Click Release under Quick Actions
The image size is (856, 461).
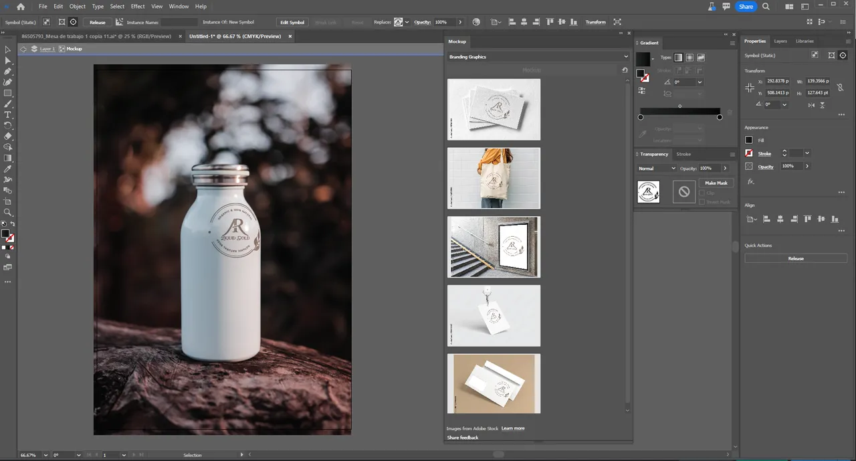click(796, 258)
